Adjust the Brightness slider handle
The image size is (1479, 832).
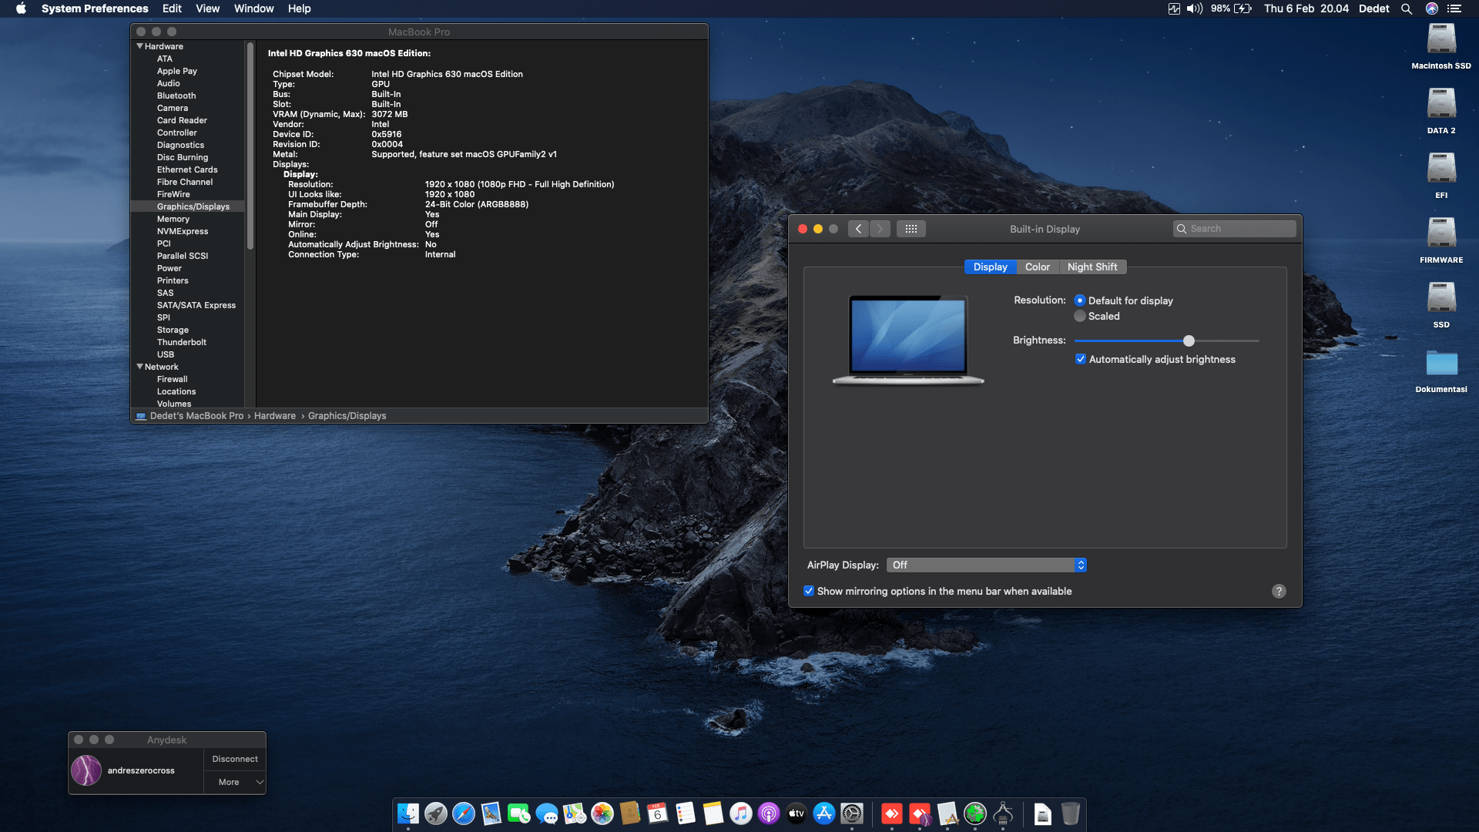1189,341
